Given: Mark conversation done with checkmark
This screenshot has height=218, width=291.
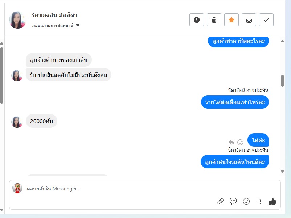Looking at the screenshot, I should [x=266, y=20].
